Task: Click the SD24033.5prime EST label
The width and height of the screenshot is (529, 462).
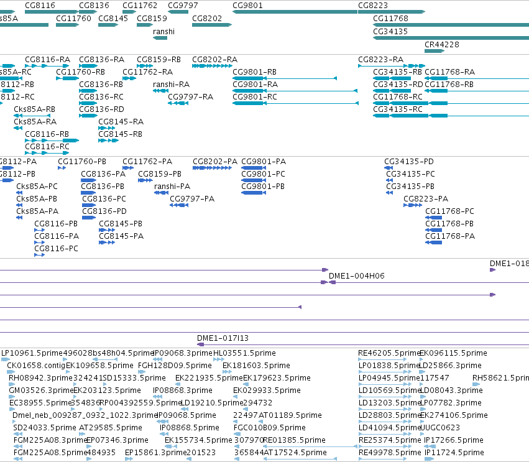Action: (x=45, y=428)
